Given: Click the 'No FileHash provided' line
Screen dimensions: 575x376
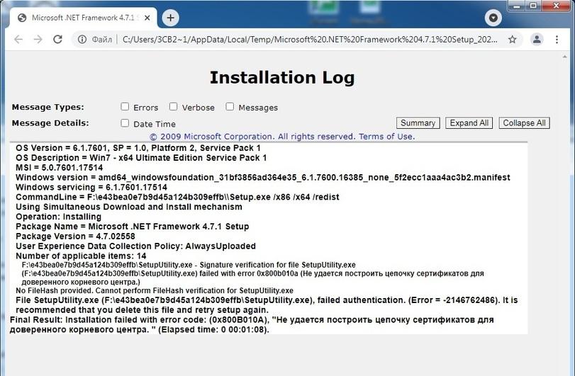Looking at the screenshot, I should (x=155, y=291).
